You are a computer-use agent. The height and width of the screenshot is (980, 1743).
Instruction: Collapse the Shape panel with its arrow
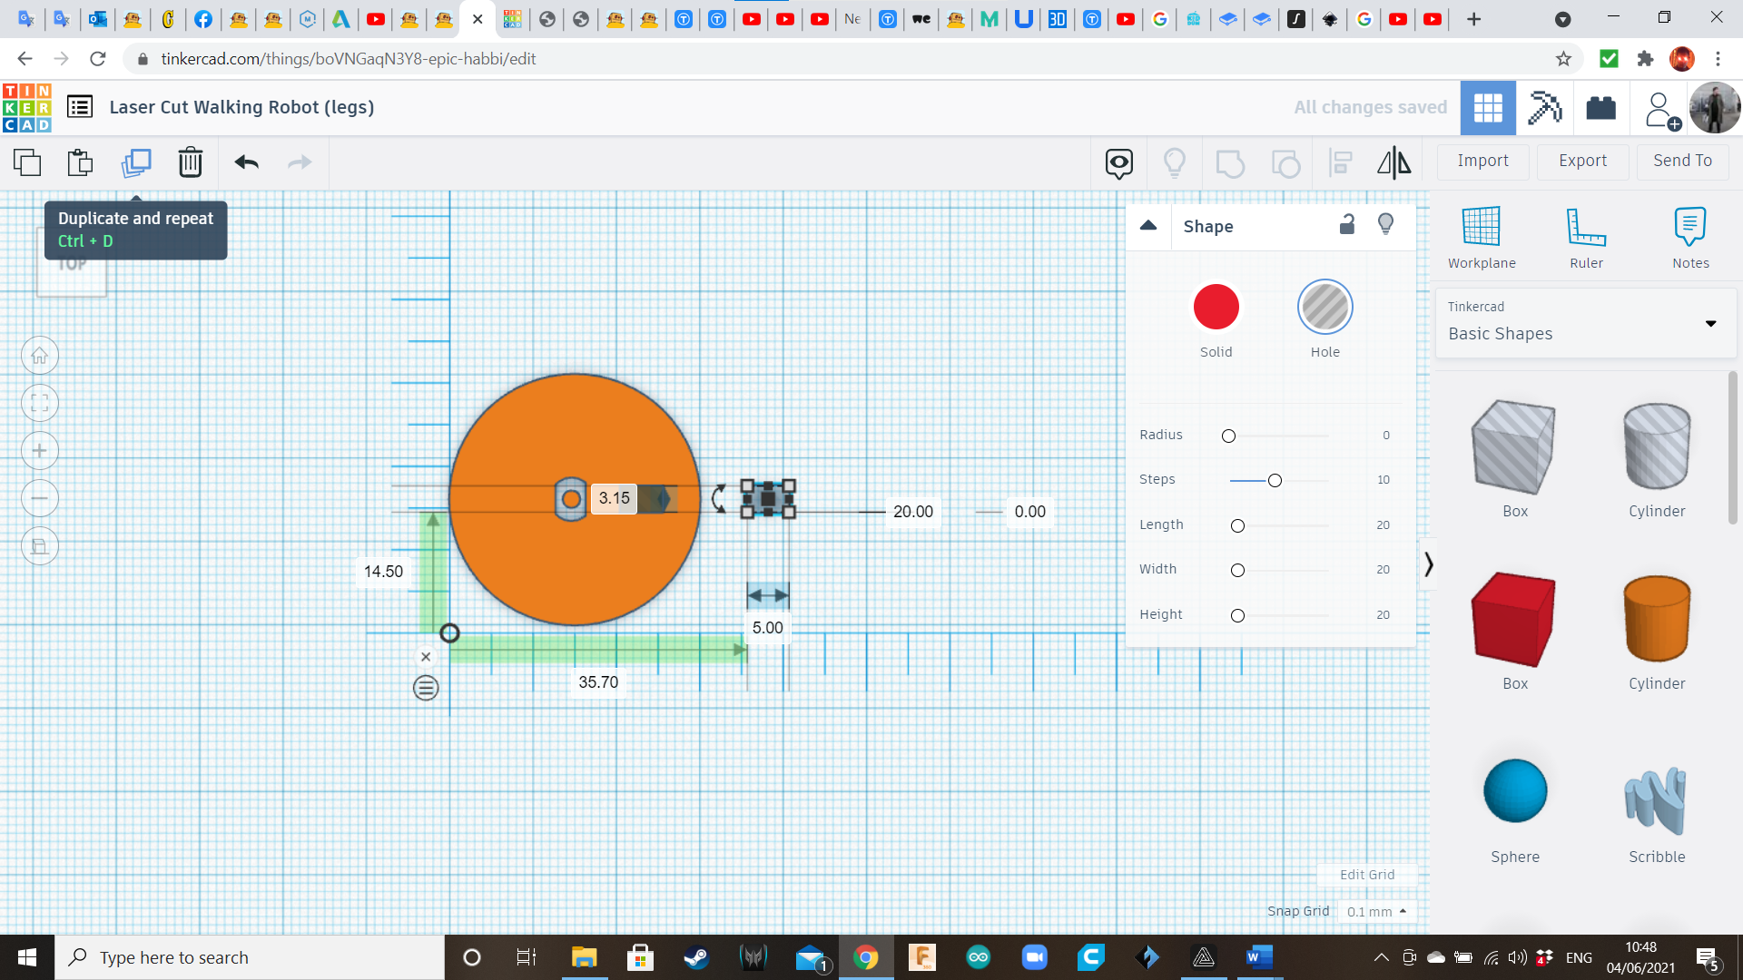point(1148,225)
